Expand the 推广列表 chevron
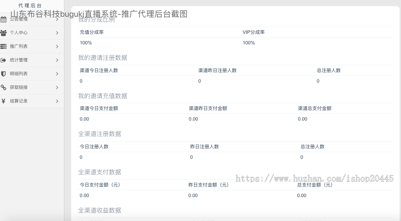The height and width of the screenshot is (221, 401). tap(57, 46)
